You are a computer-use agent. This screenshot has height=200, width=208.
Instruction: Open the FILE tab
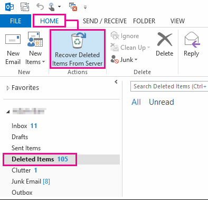pyautogui.click(x=15, y=21)
